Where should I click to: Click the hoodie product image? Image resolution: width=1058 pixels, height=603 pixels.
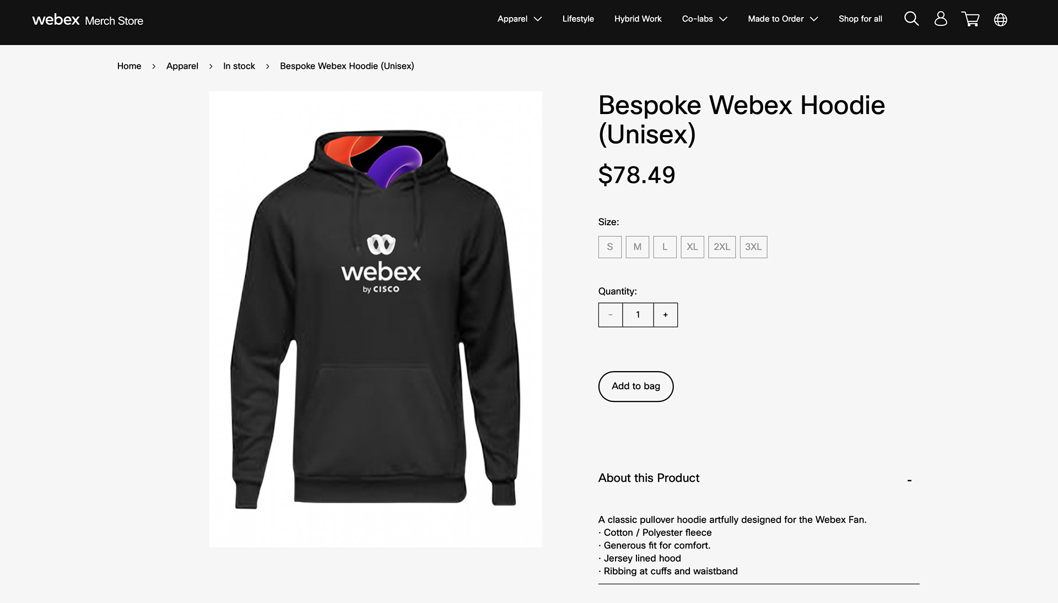click(376, 319)
